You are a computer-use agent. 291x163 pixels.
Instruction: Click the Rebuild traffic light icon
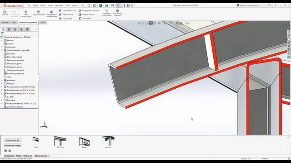pyautogui.click(x=124, y=5)
